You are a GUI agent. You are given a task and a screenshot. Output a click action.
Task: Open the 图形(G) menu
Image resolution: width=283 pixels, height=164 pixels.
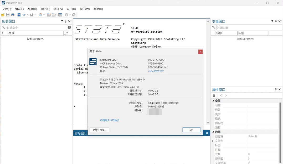(x=45, y=9)
